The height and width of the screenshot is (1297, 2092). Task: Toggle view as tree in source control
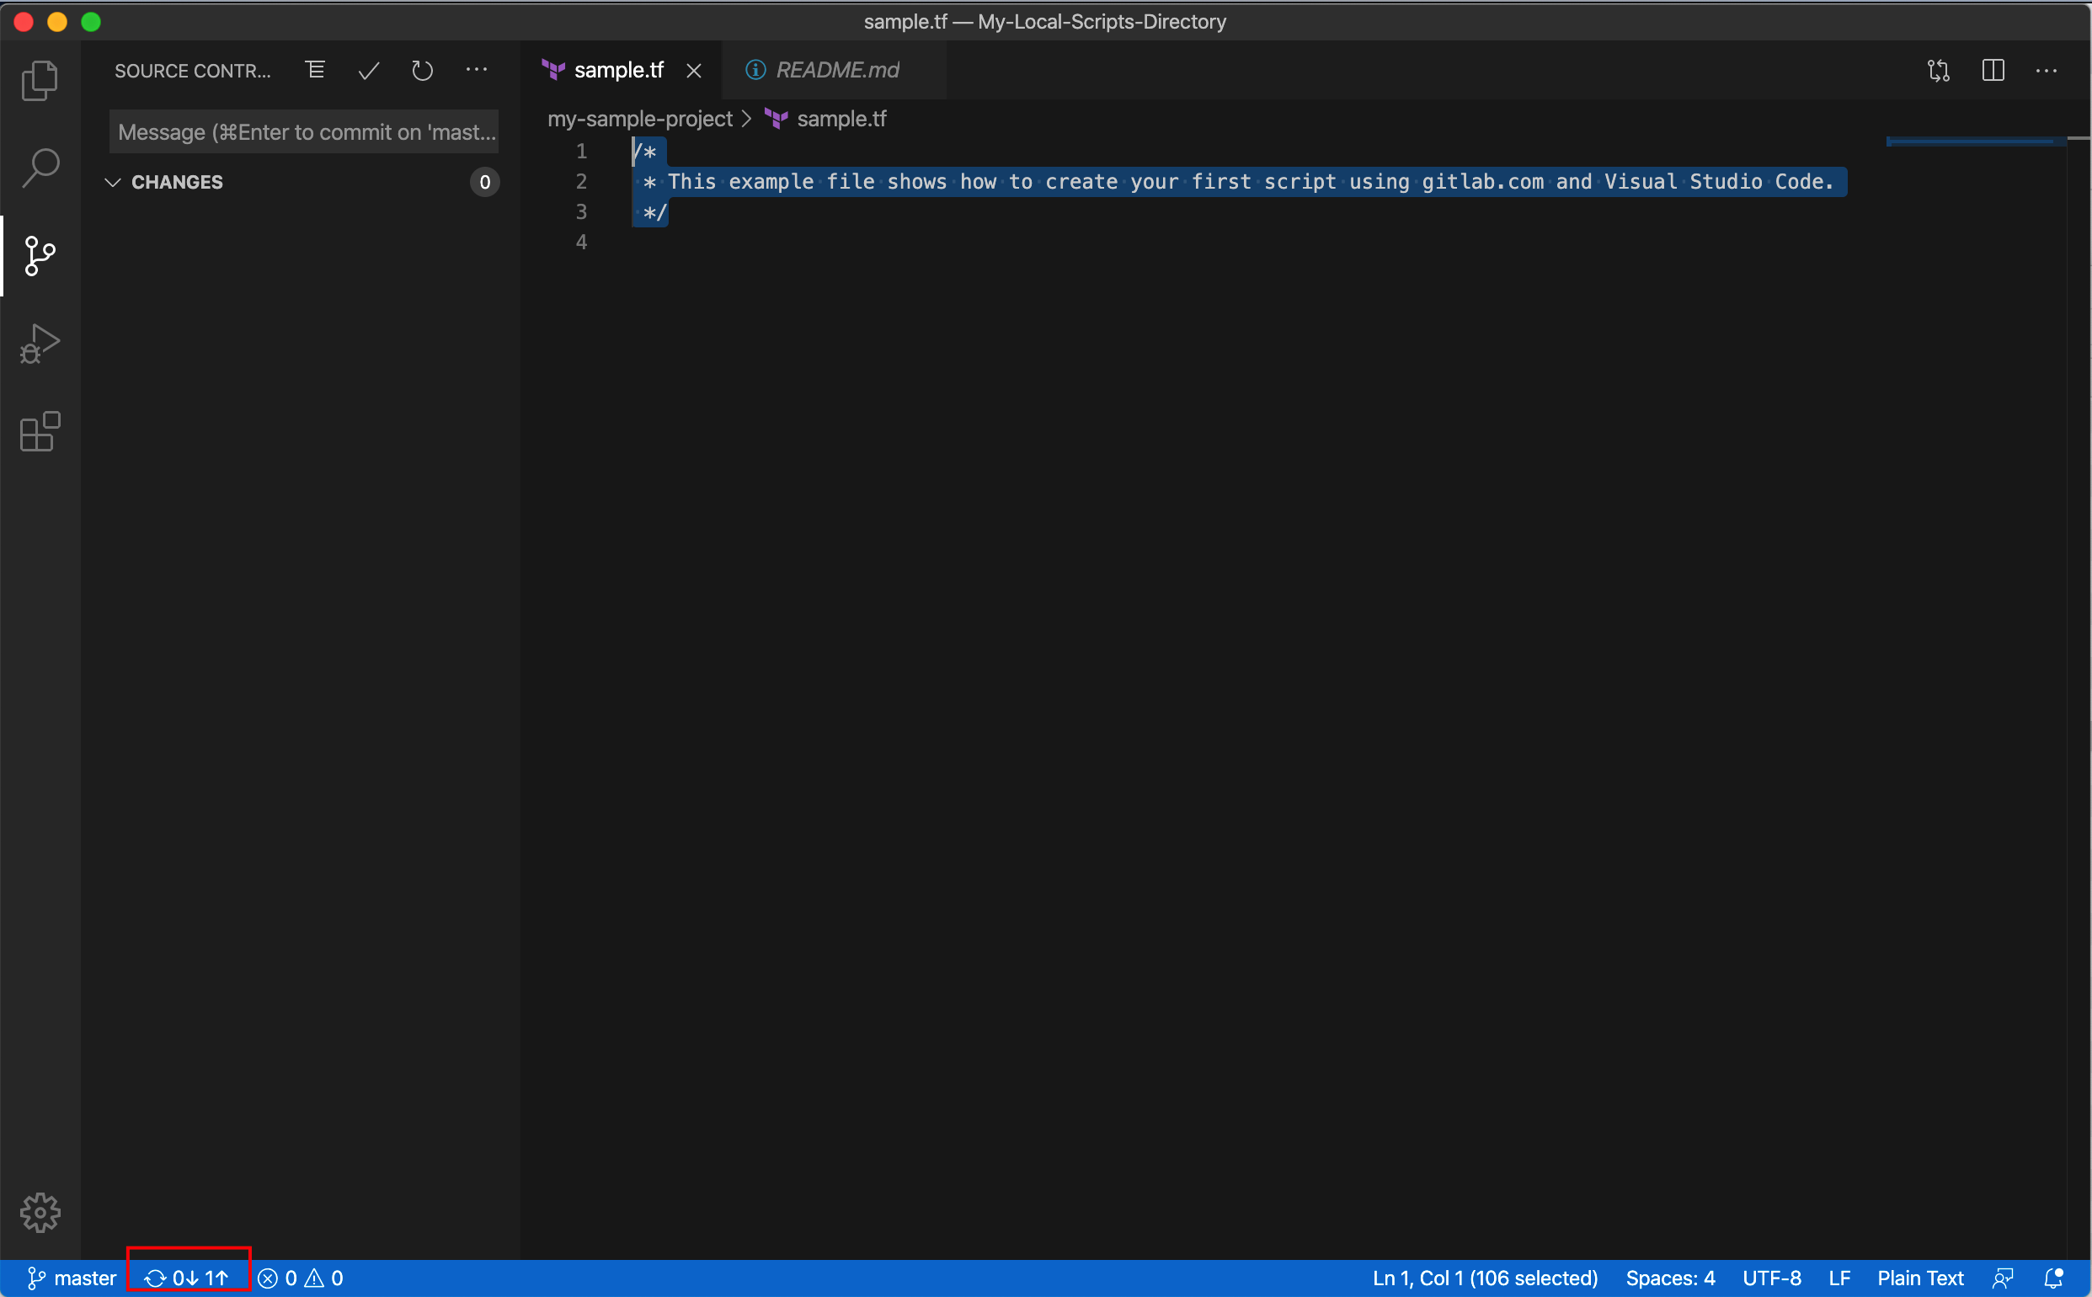pos(315,71)
